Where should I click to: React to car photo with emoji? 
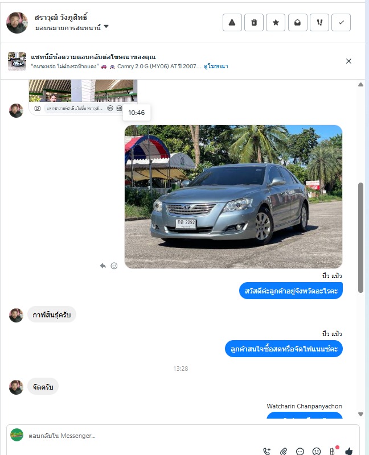114,266
